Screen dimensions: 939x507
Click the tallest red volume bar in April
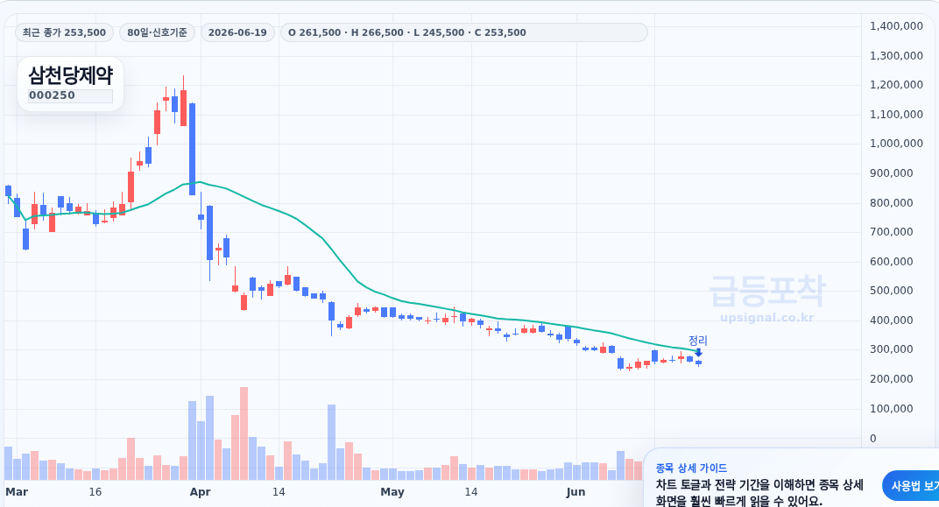click(x=244, y=433)
